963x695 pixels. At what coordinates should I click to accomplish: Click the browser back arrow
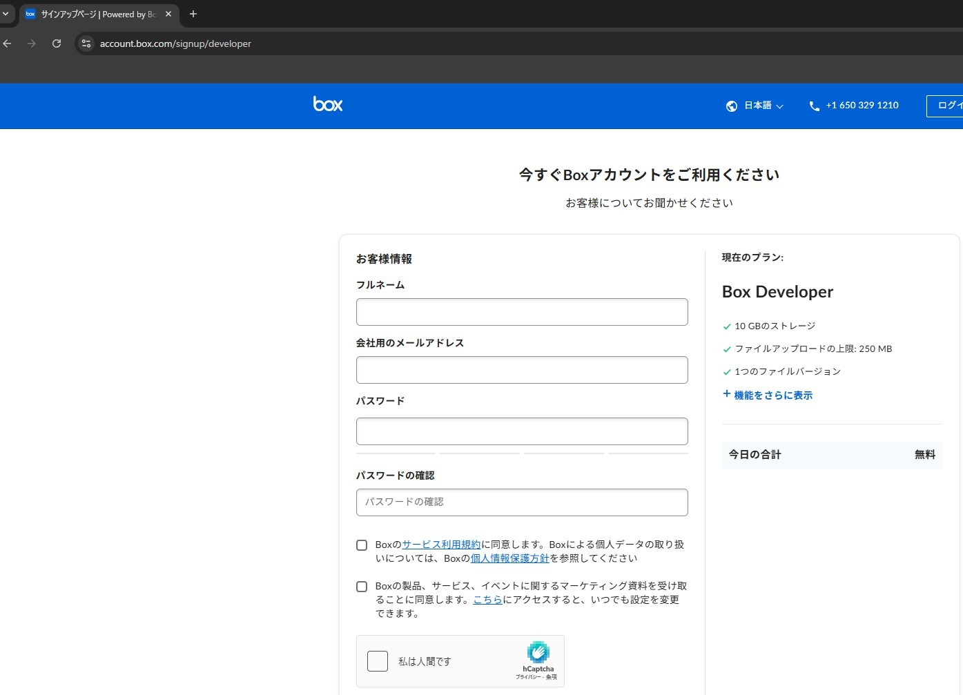coord(8,43)
